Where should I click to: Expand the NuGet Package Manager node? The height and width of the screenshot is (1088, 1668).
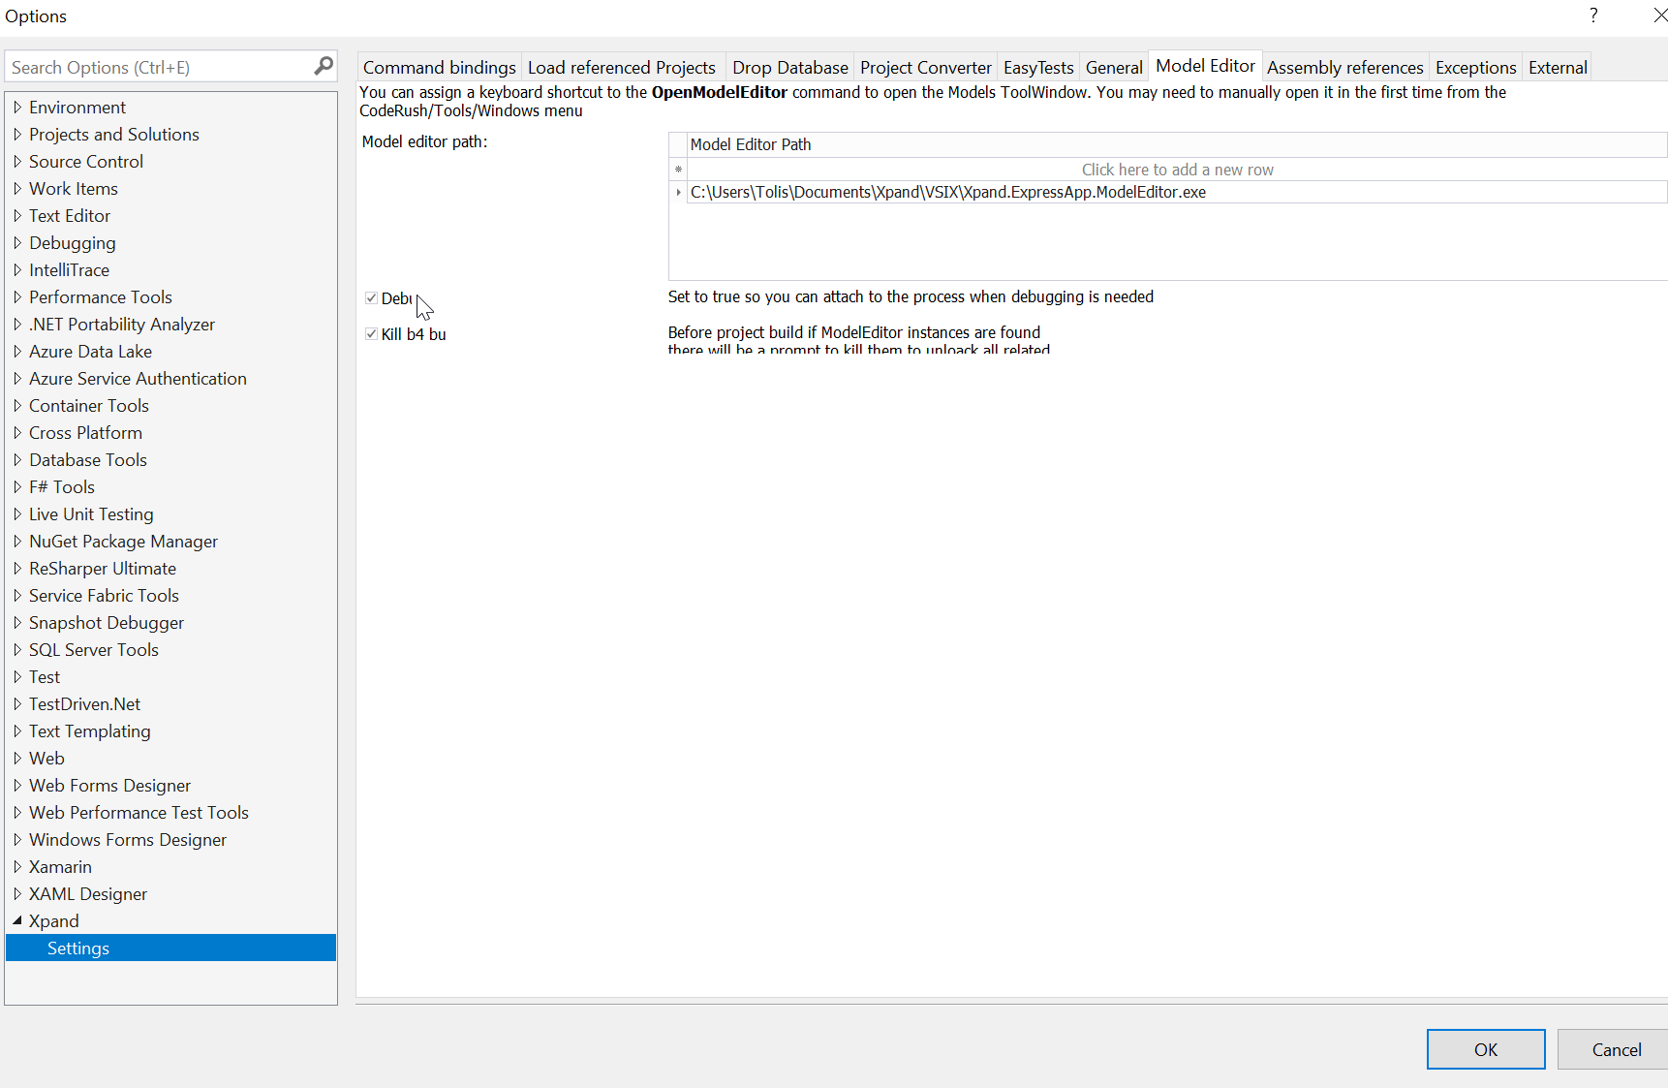[17, 541]
